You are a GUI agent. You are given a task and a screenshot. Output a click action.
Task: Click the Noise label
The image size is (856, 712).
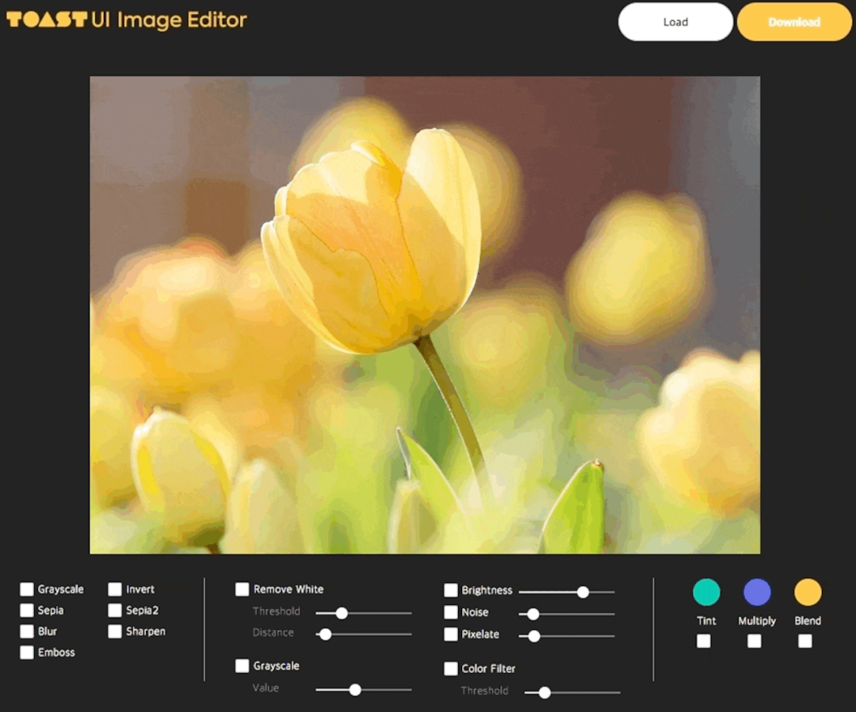click(475, 612)
